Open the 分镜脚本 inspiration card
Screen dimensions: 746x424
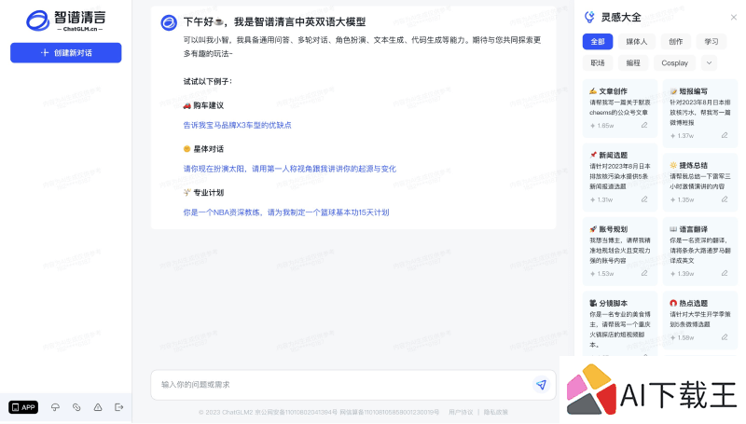click(x=620, y=323)
